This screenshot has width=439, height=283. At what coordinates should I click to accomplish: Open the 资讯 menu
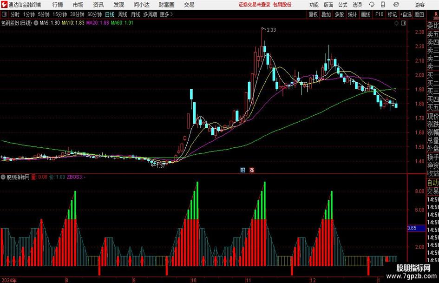click(98, 5)
